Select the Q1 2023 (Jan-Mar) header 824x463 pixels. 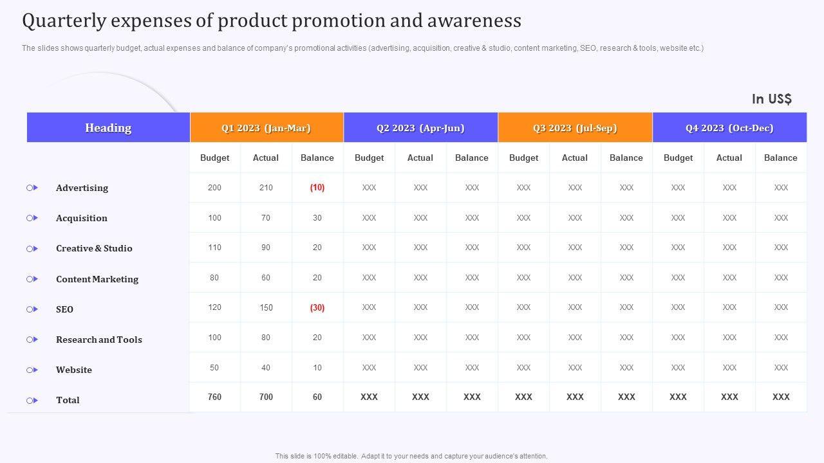(267, 128)
